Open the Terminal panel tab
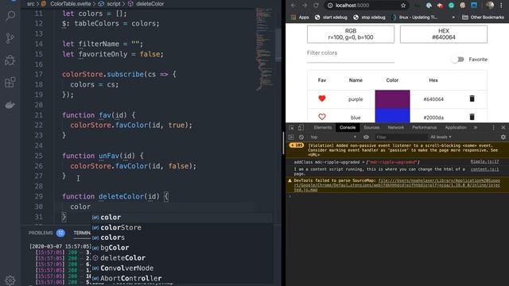509x286 pixels. coord(82,233)
